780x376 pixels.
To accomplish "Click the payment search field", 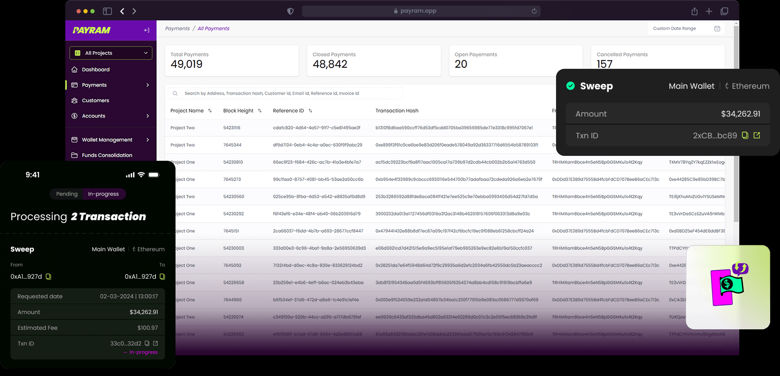I will pyautogui.click(x=286, y=93).
